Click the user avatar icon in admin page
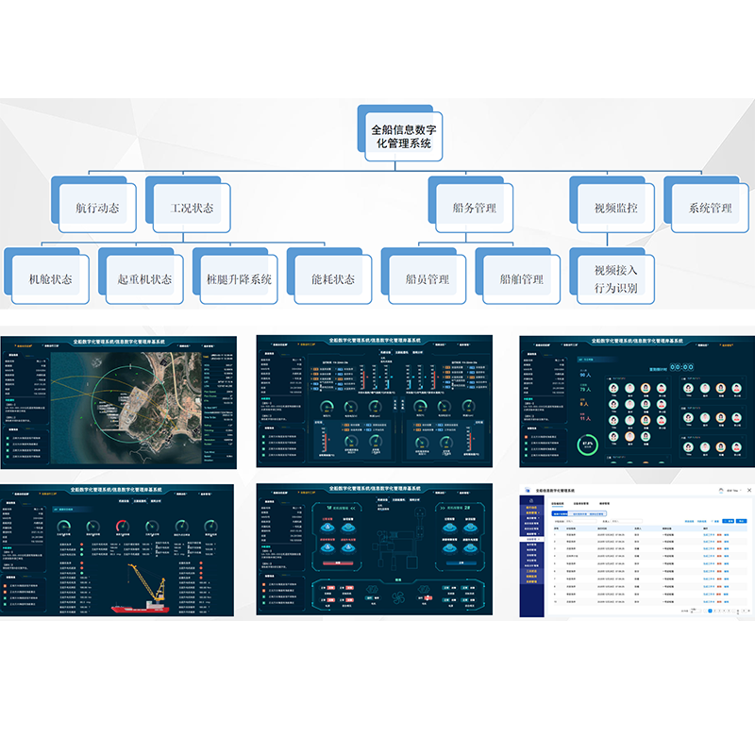755x755 pixels. [720, 491]
